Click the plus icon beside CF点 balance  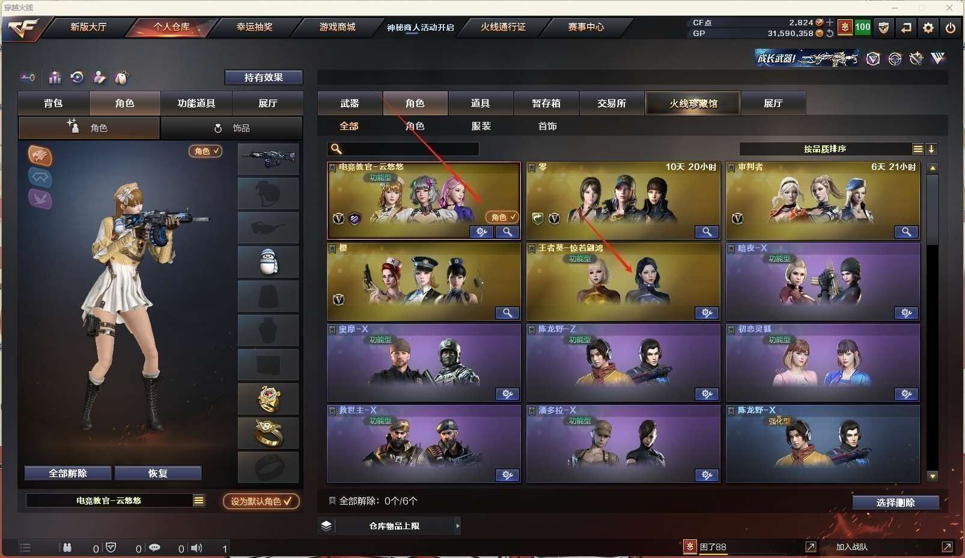(830, 22)
